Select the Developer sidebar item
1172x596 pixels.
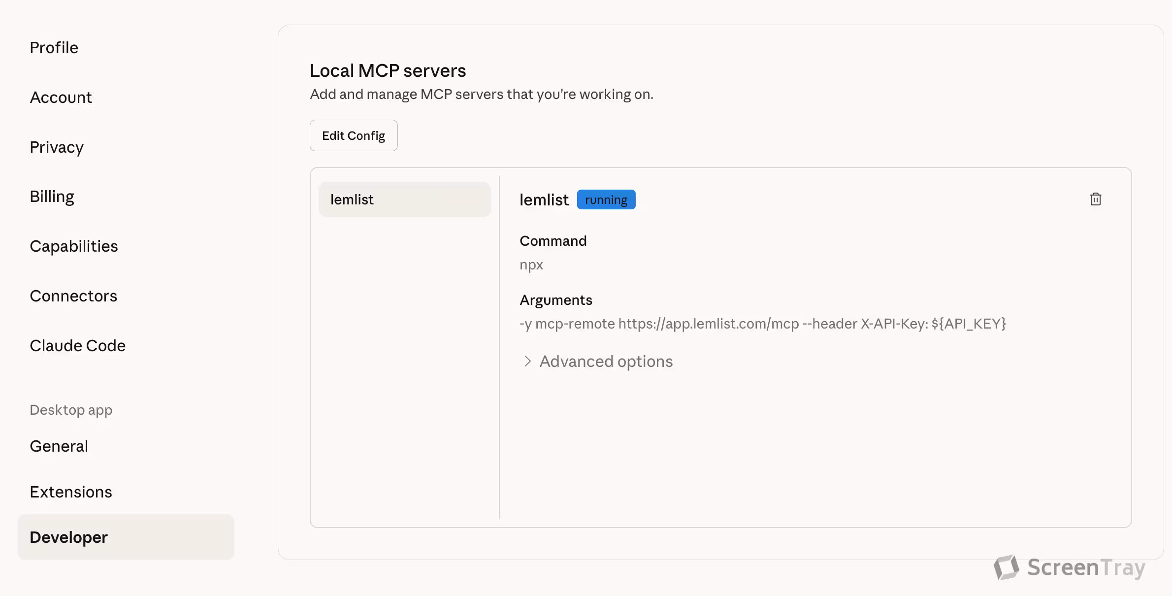pos(68,537)
